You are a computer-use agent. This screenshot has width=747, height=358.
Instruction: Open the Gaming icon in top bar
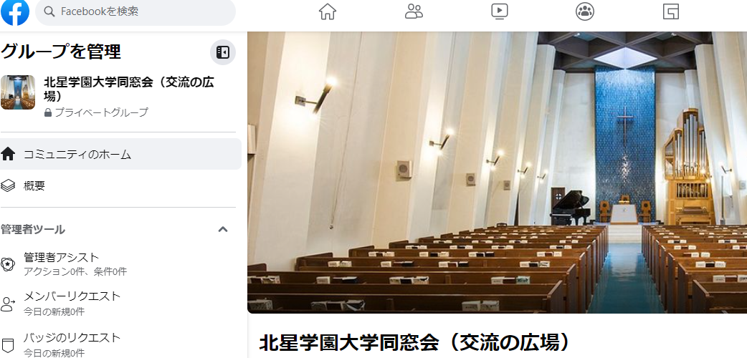pos(671,11)
